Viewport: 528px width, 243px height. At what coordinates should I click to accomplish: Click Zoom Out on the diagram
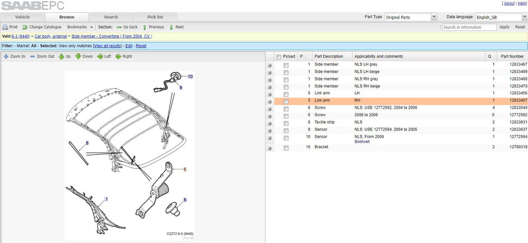click(x=42, y=56)
